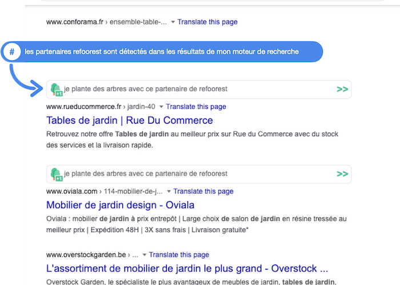Viewport: 400px width, 285px height.
Task: Click the 'Retrouvez notre offre Tables de jardin' snippet
Action: 193,140
